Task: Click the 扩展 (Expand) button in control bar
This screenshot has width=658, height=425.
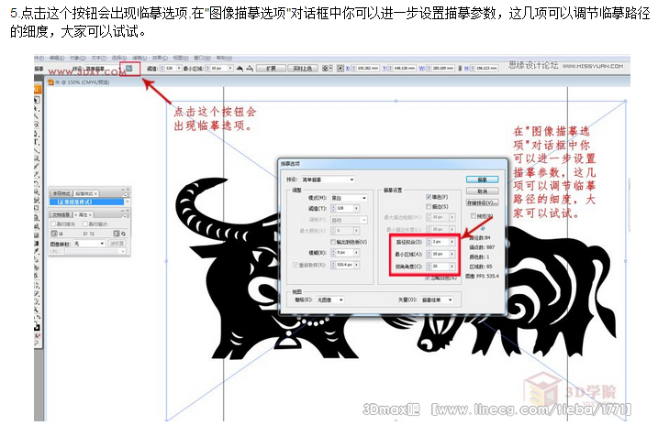Action: click(x=271, y=69)
